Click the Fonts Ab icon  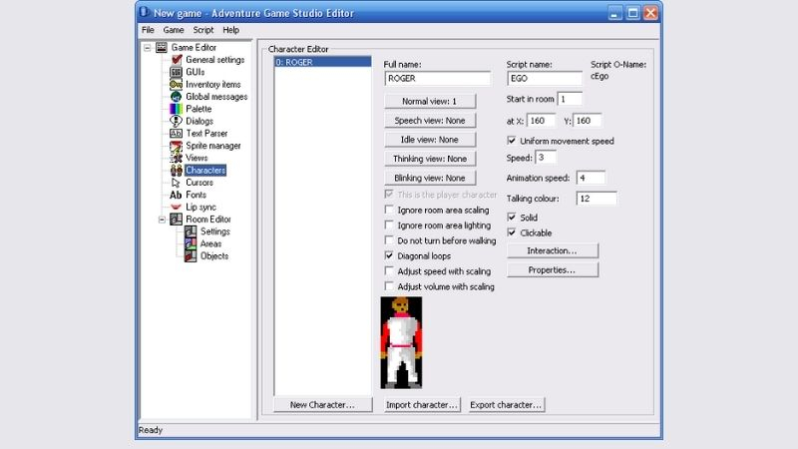click(x=177, y=195)
